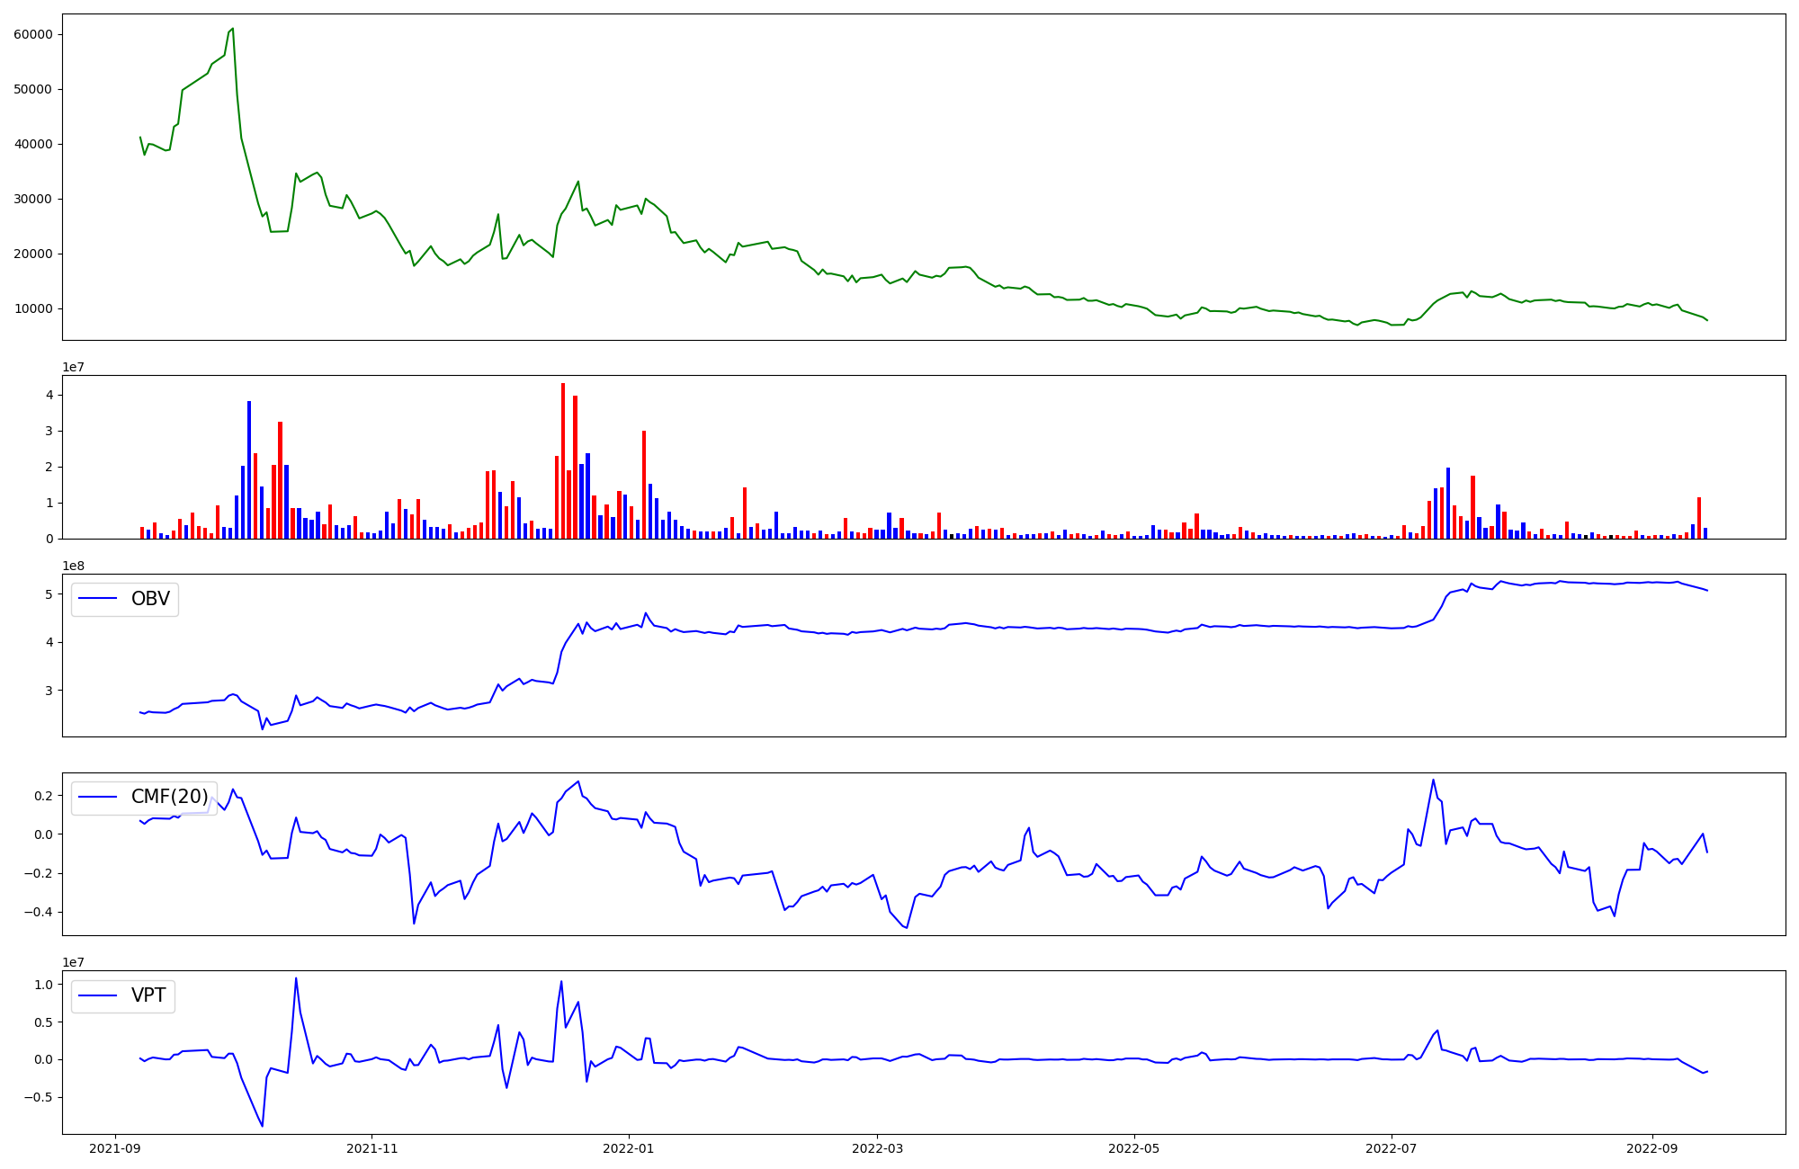1799x1169 pixels.
Task: Click the 1e8 exponent above OBV chart
Action: pyautogui.click(x=73, y=566)
